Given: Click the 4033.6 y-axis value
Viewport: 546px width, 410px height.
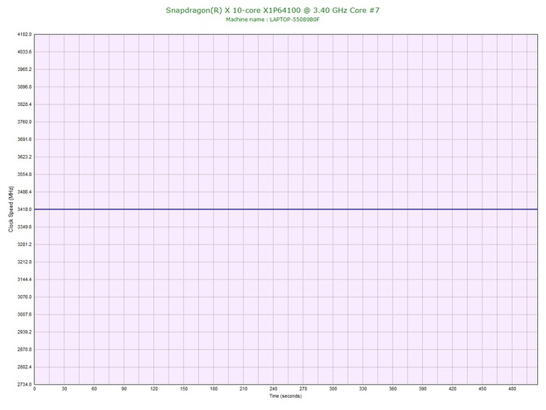Looking at the screenshot, I should (x=24, y=52).
